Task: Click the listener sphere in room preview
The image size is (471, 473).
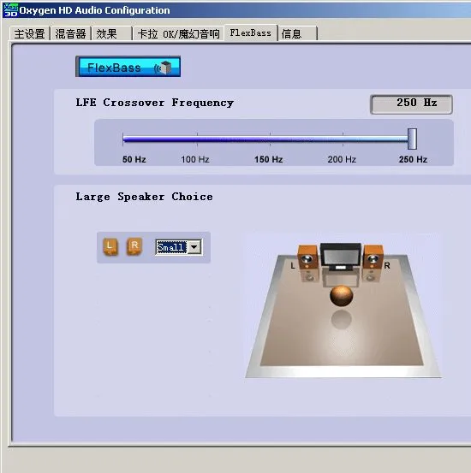Action: pyautogui.click(x=341, y=296)
